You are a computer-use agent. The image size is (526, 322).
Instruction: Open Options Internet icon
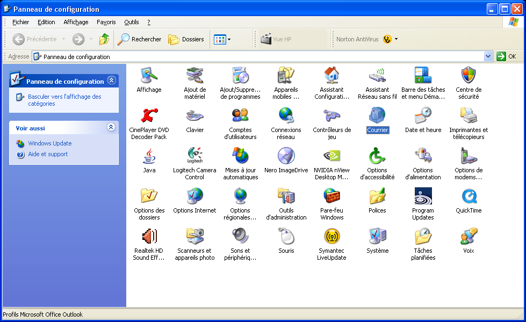195,196
